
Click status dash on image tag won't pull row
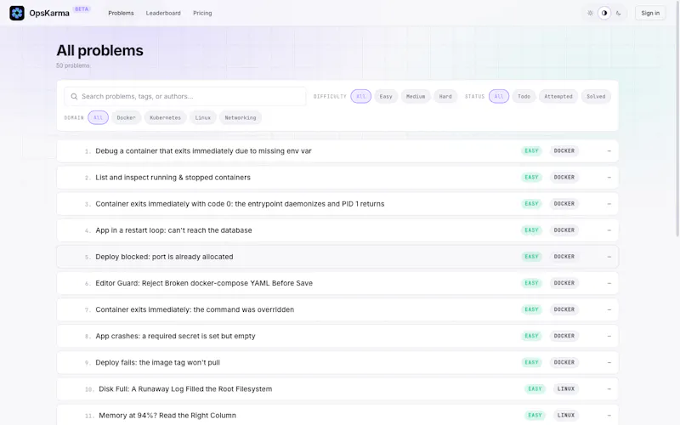[x=609, y=363]
